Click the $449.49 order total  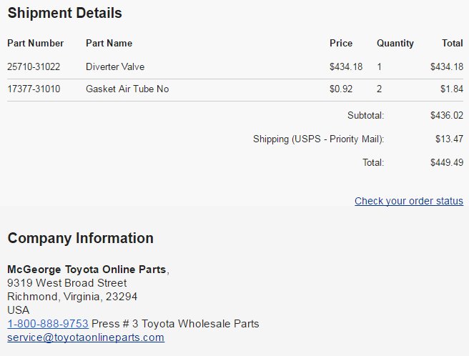[447, 162]
